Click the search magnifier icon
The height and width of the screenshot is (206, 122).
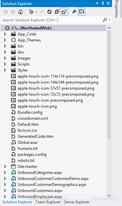tap(105, 20)
